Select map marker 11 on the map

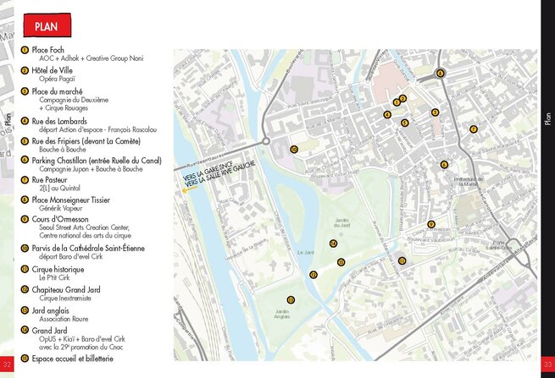(402, 260)
